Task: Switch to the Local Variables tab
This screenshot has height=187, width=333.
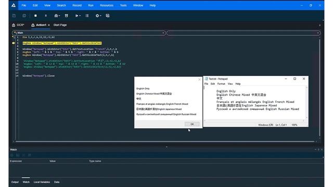Action: pyautogui.click(x=42, y=182)
